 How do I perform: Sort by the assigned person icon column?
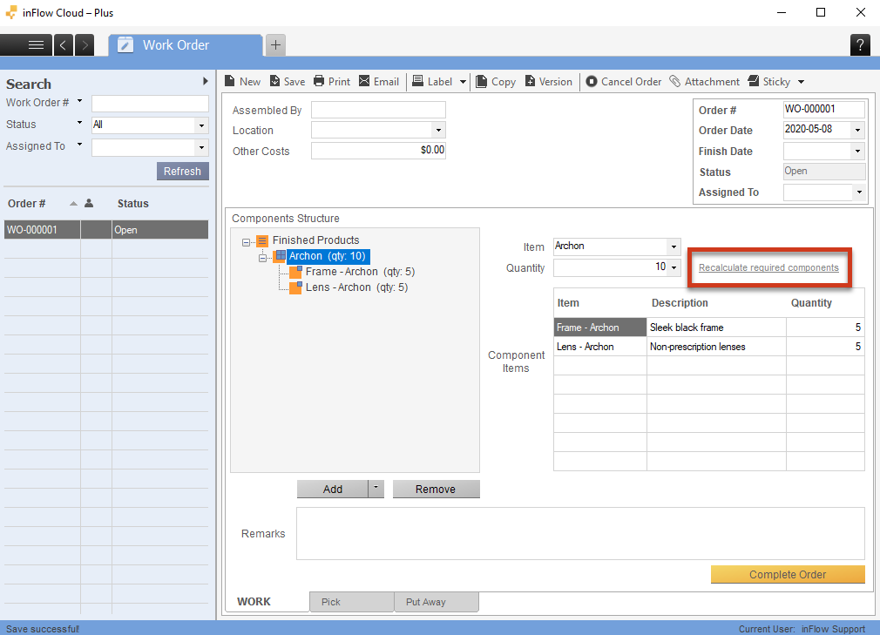click(89, 203)
